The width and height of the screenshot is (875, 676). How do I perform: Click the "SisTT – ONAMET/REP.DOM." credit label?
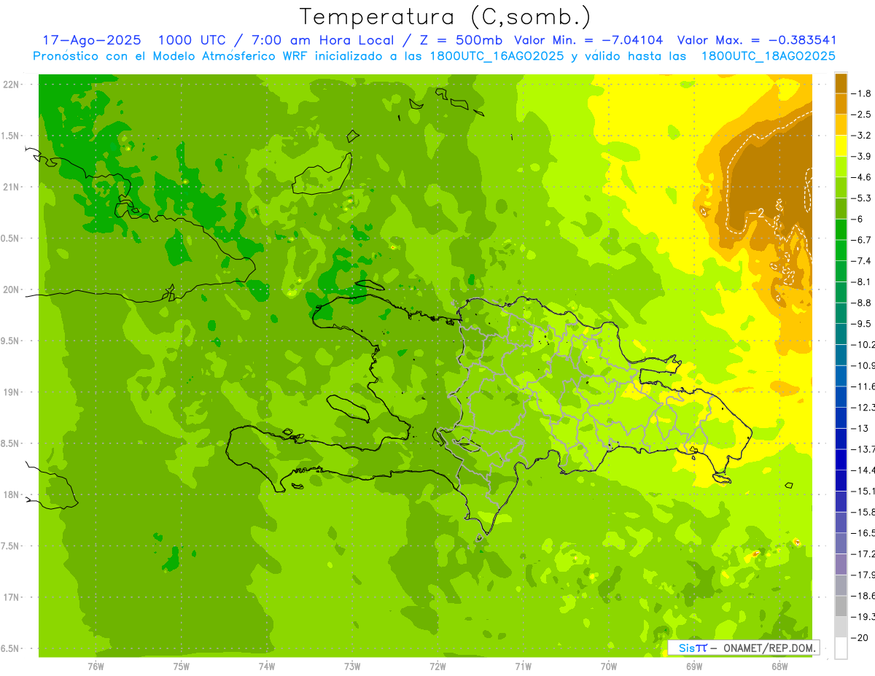point(744,648)
